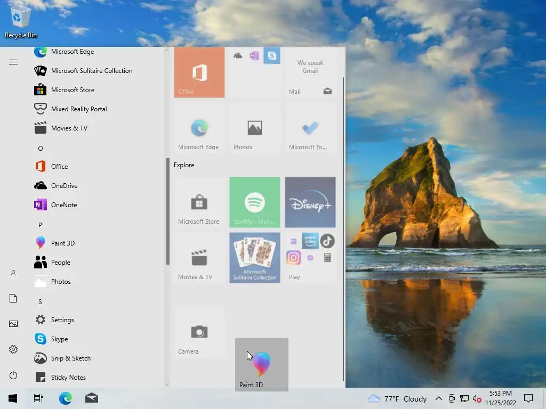Open the Spotify Music tile
Image resolution: width=546 pixels, height=409 pixels.
(x=254, y=202)
